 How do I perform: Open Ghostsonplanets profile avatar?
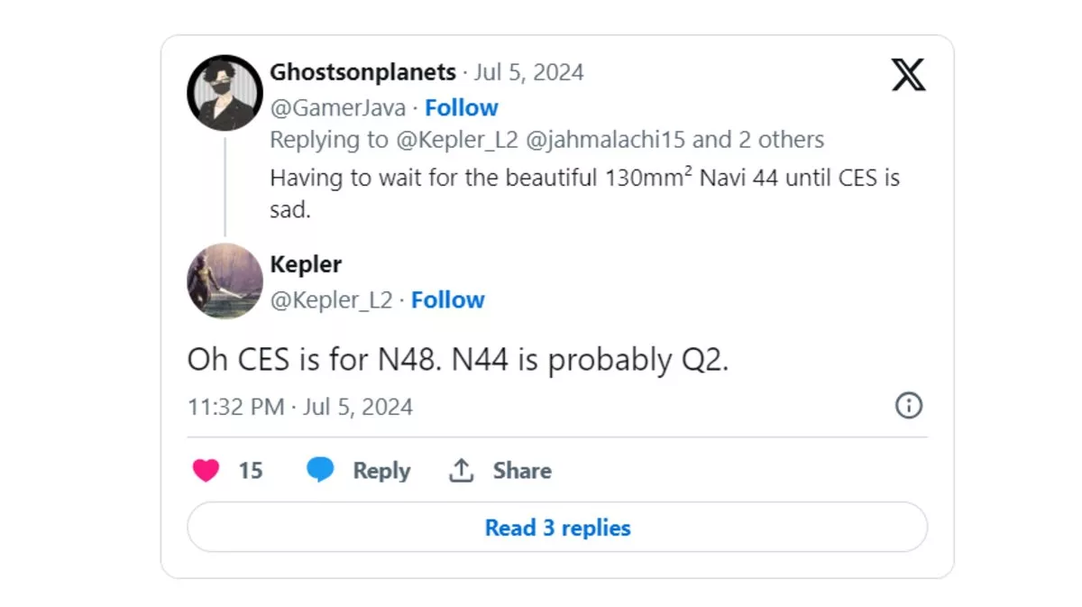225,93
